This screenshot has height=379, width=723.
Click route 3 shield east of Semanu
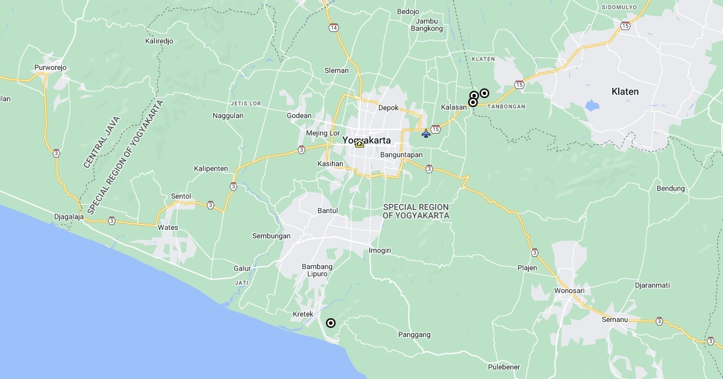click(659, 321)
